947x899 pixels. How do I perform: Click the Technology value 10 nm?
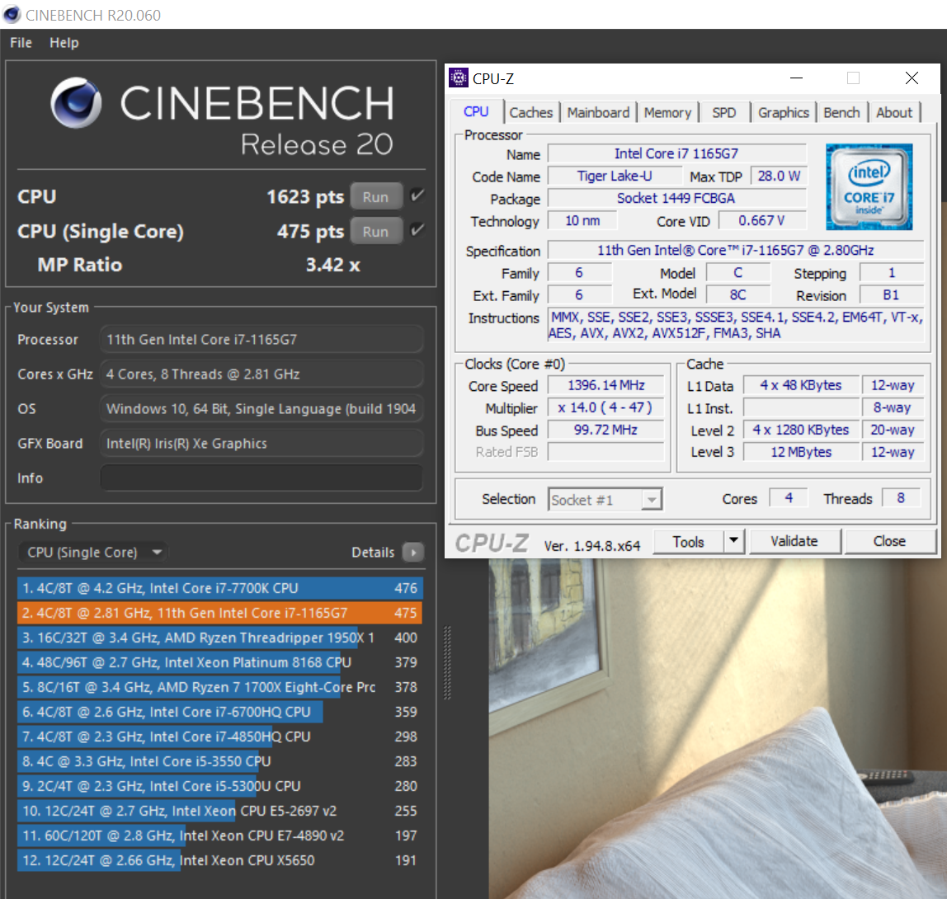582,220
